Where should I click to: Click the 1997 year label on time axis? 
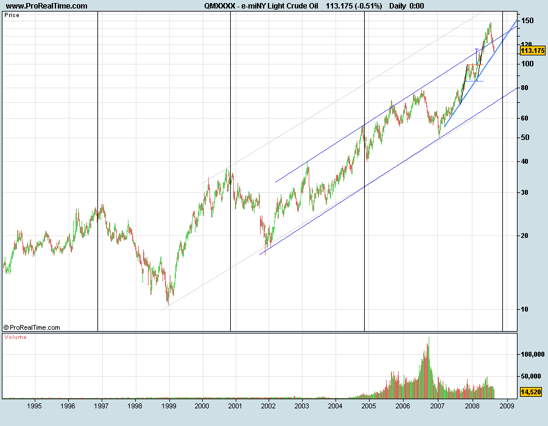101,406
